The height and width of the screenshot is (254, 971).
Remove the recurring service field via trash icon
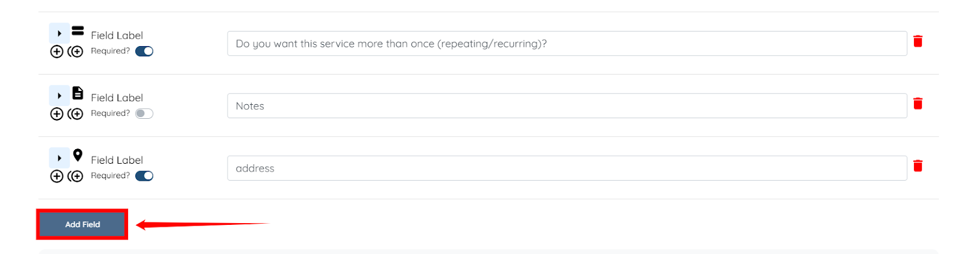point(918,41)
